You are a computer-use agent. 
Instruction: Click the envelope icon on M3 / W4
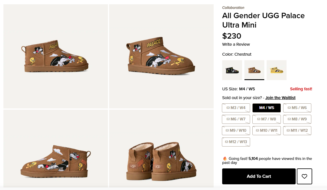[x=228, y=108]
